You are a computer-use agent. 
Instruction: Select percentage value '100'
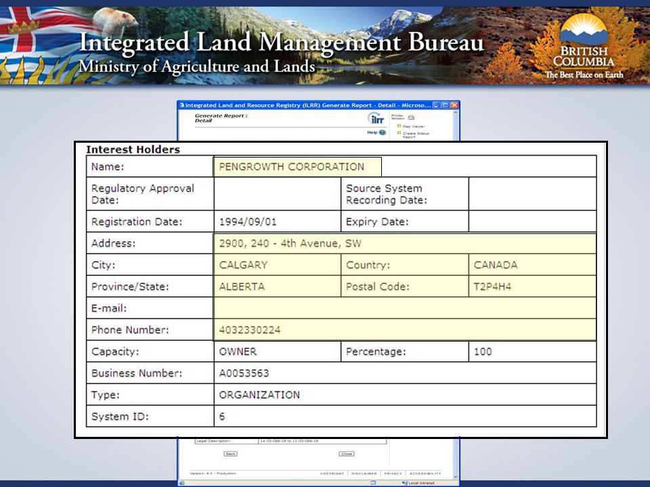click(x=483, y=351)
